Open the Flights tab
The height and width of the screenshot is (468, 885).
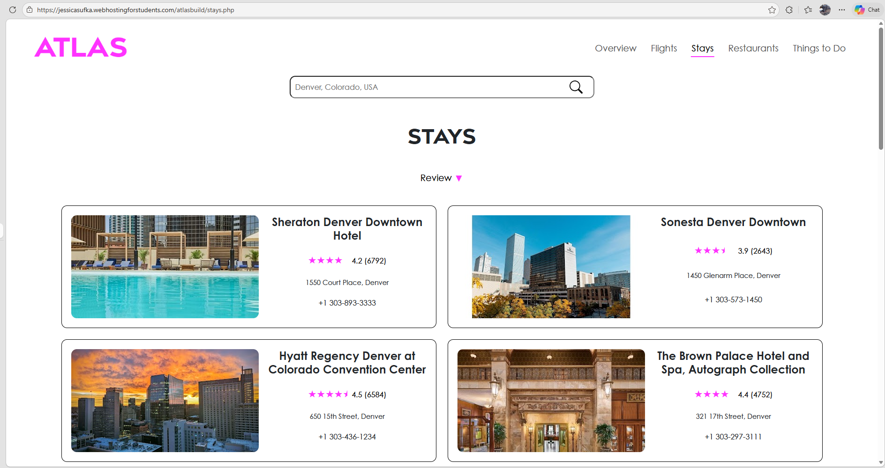pyautogui.click(x=664, y=48)
